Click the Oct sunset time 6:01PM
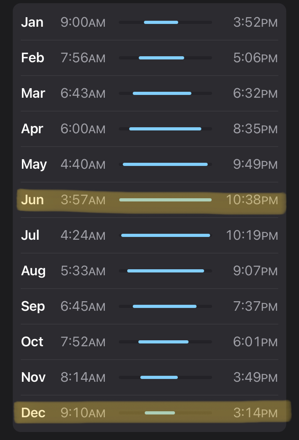This screenshot has height=440, width=299. (255, 342)
